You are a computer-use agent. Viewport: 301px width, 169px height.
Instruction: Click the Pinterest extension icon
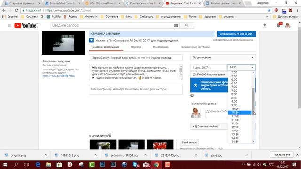(x=276, y=10)
